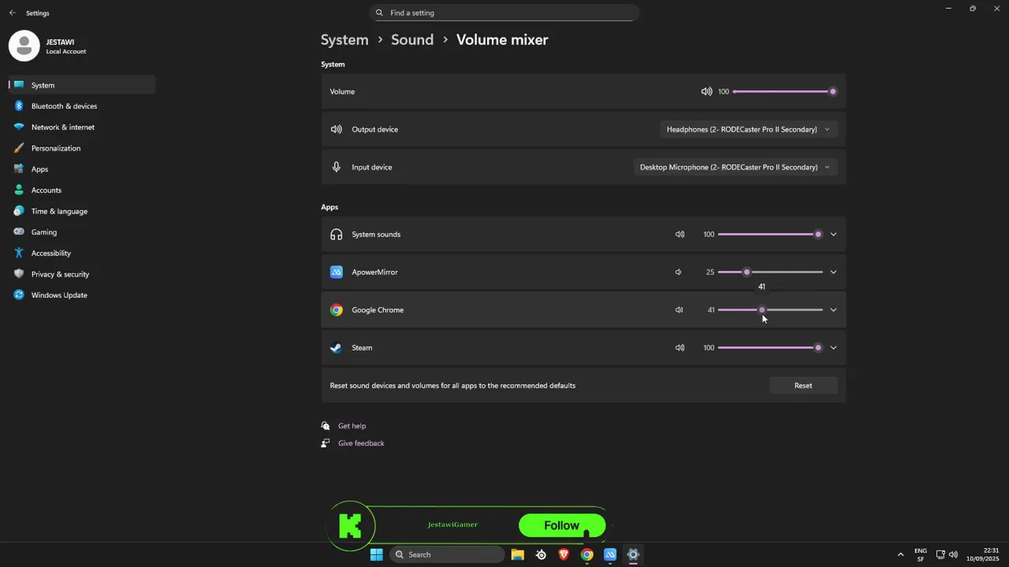Expand ApowerMirror options
Image resolution: width=1009 pixels, height=567 pixels.
click(x=833, y=272)
